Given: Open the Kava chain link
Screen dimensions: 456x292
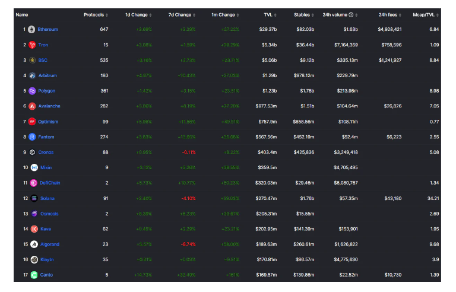Looking at the screenshot, I should [x=46, y=229].
